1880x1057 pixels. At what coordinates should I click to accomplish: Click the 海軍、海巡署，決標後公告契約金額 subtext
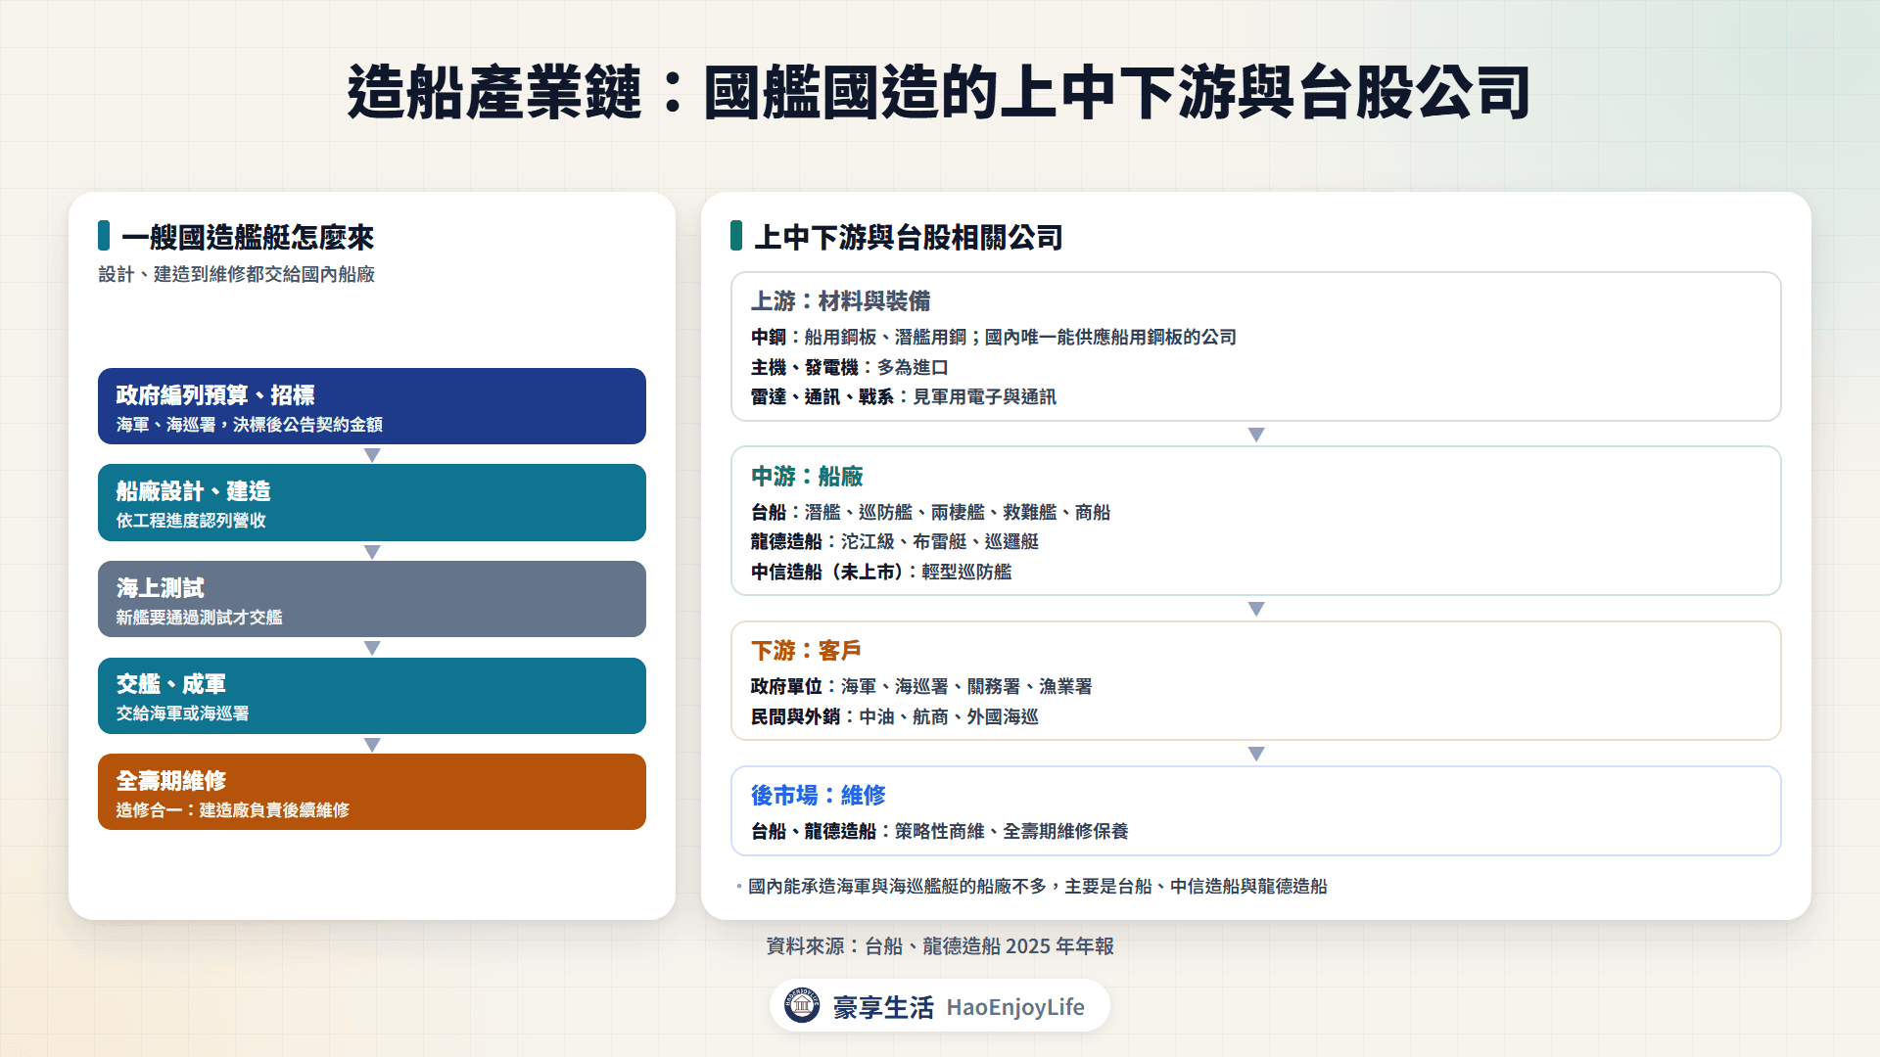pyautogui.click(x=250, y=425)
